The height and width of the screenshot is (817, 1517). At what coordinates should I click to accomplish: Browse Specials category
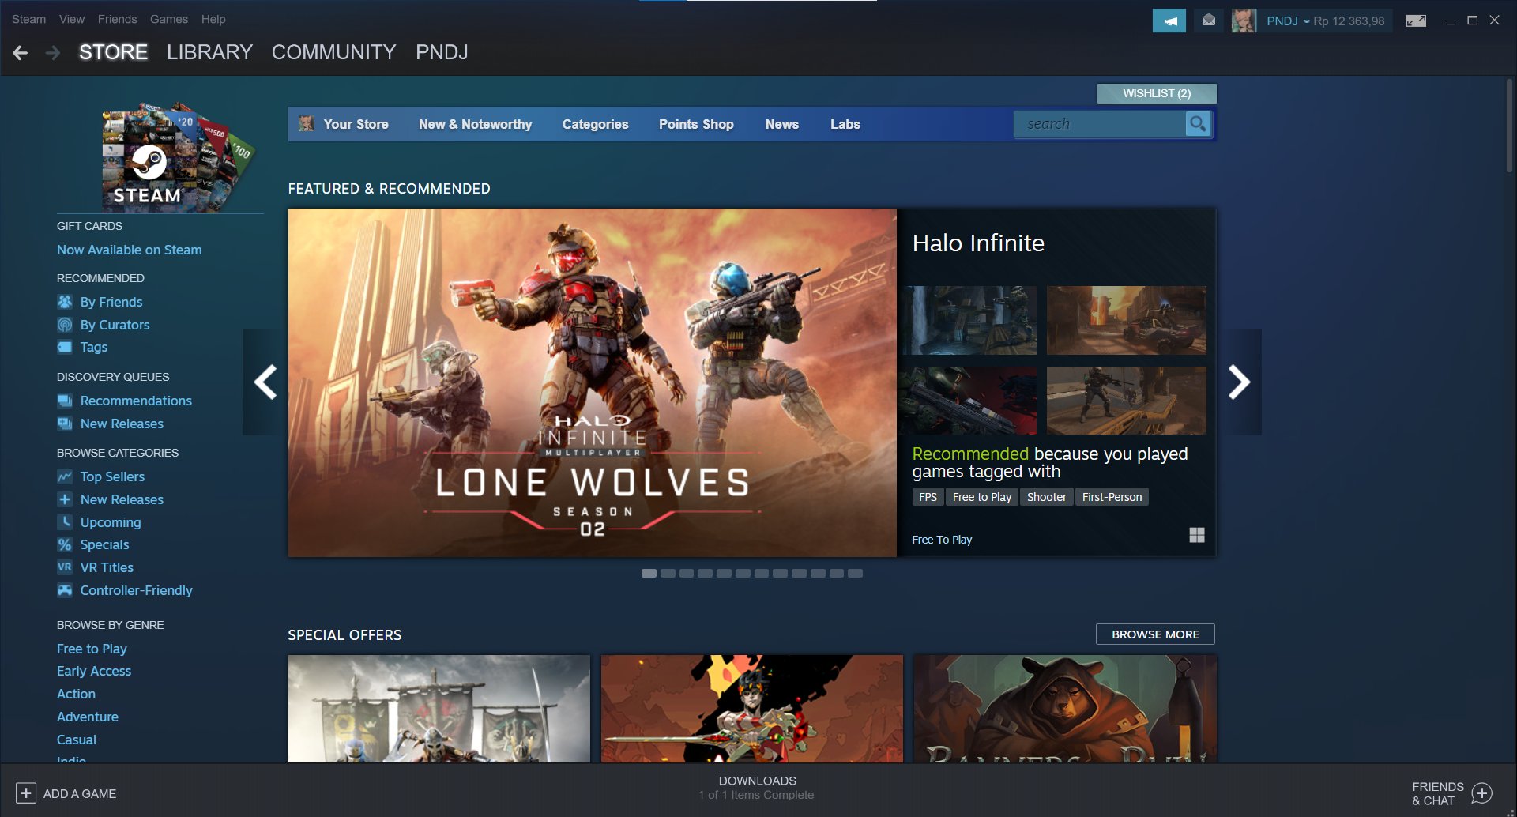[x=104, y=544]
